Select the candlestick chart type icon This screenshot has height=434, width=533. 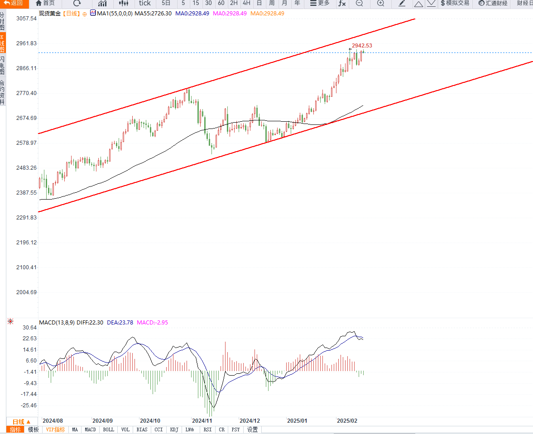(x=124, y=4)
